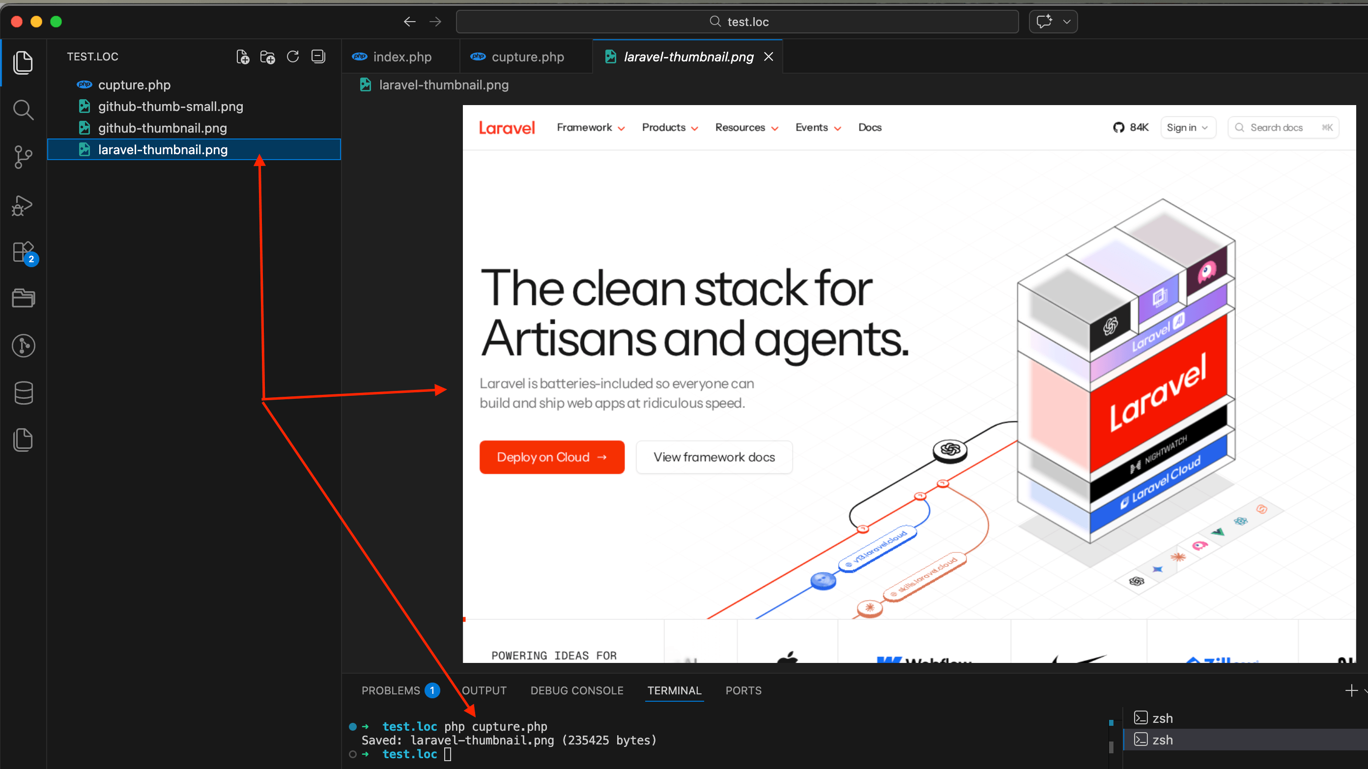This screenshot has height=769, width=1368.
Task: Open the Source Control panel
Action: (x=24, y=157)
